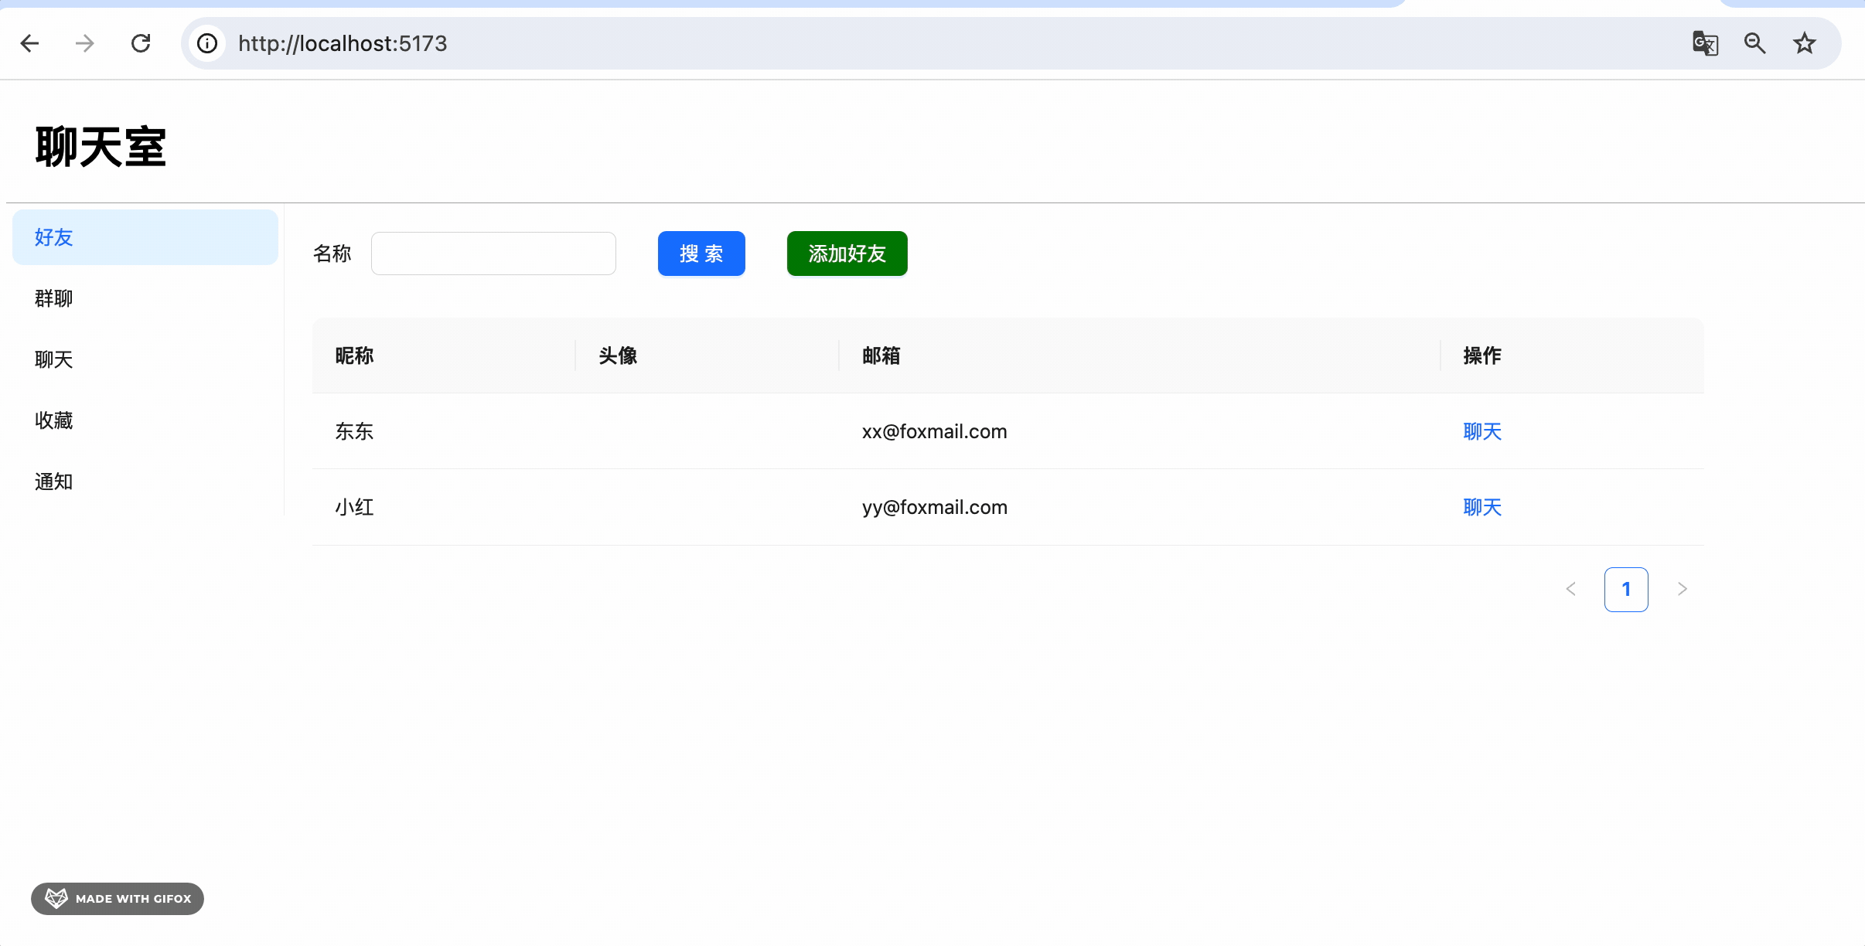This screenshot has height=946, width=1865.
Task: Click the green 添加好友 button
Action: point(847,254)
